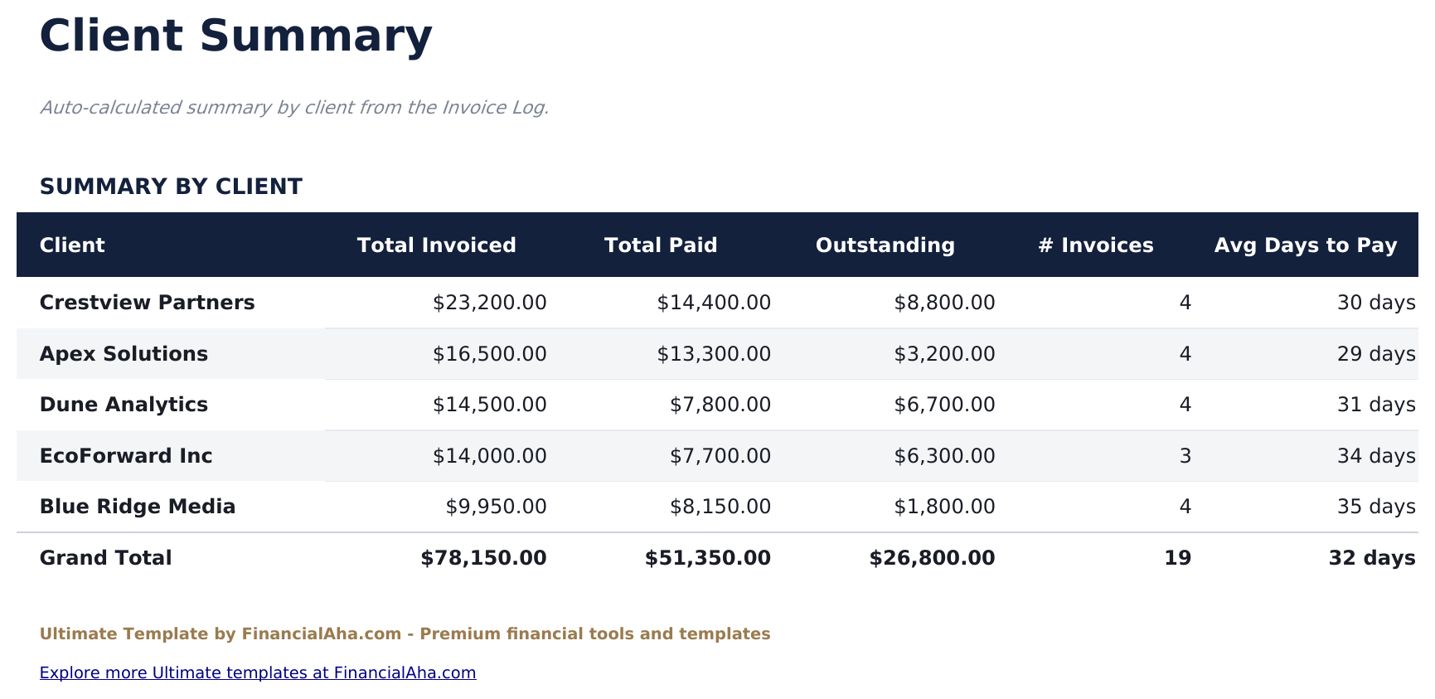The width and height of the screenshot is (1435, 699).
Task: Click the Dune Analytics client cell
Action: pyautogui.click(x=124, y=405)
